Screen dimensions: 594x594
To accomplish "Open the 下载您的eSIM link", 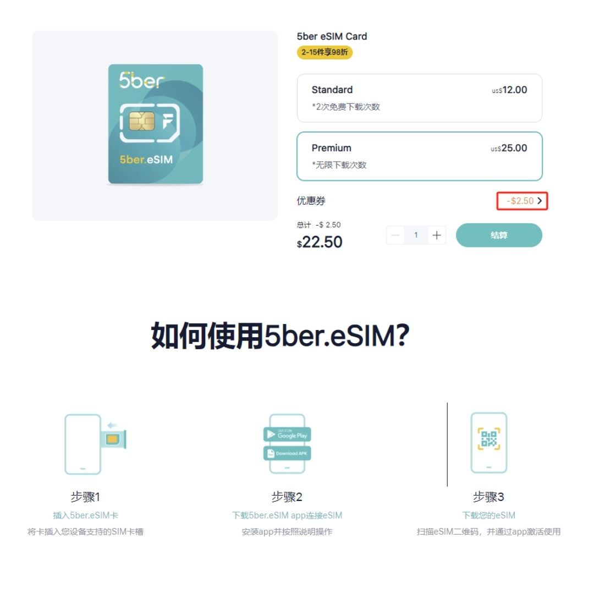I will click(x=489, y=515).
